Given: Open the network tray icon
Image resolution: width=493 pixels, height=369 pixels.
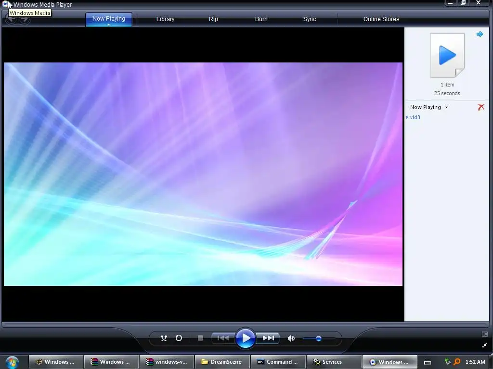Looking at the screenshot, I should point(448,362).
